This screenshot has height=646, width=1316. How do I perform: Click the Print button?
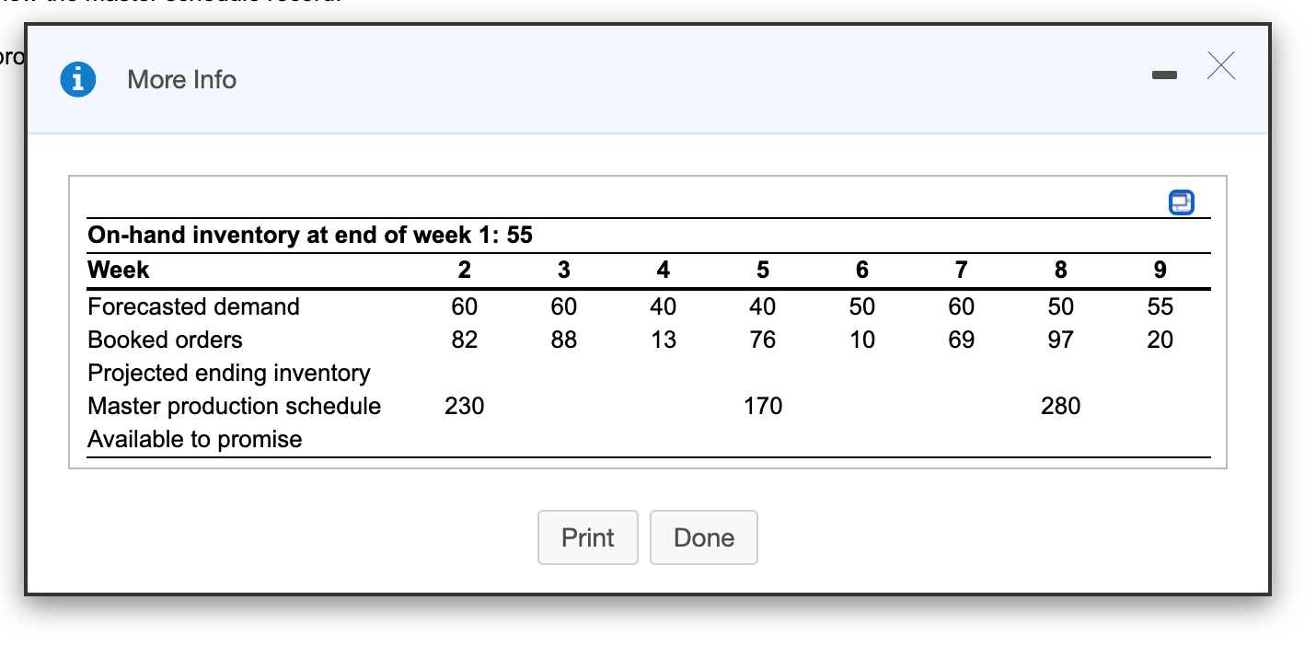[588, 537]
